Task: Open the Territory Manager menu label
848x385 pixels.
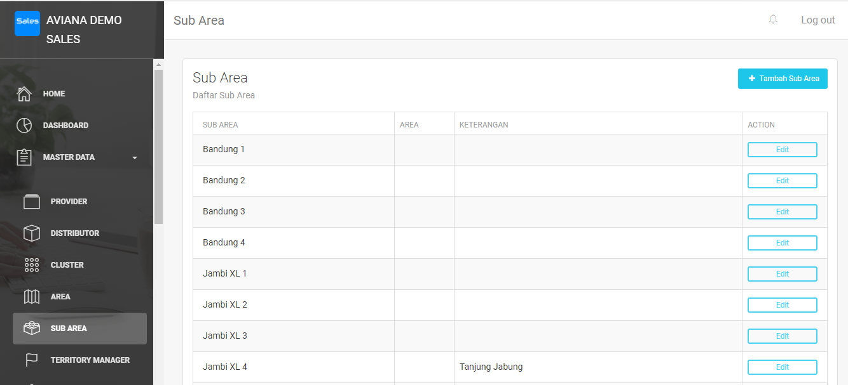Action: click(90, 360)
